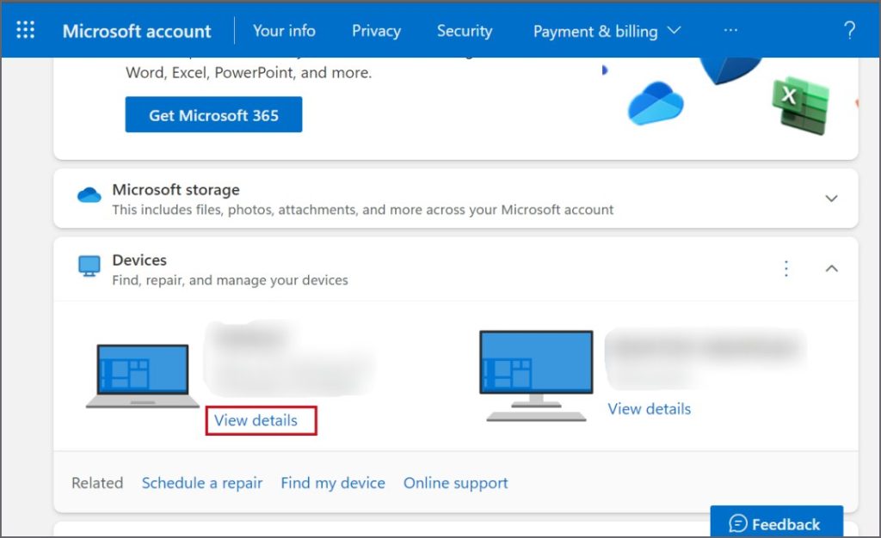Click the help question mark icon

pyautogui.click(x=849, y=30)
